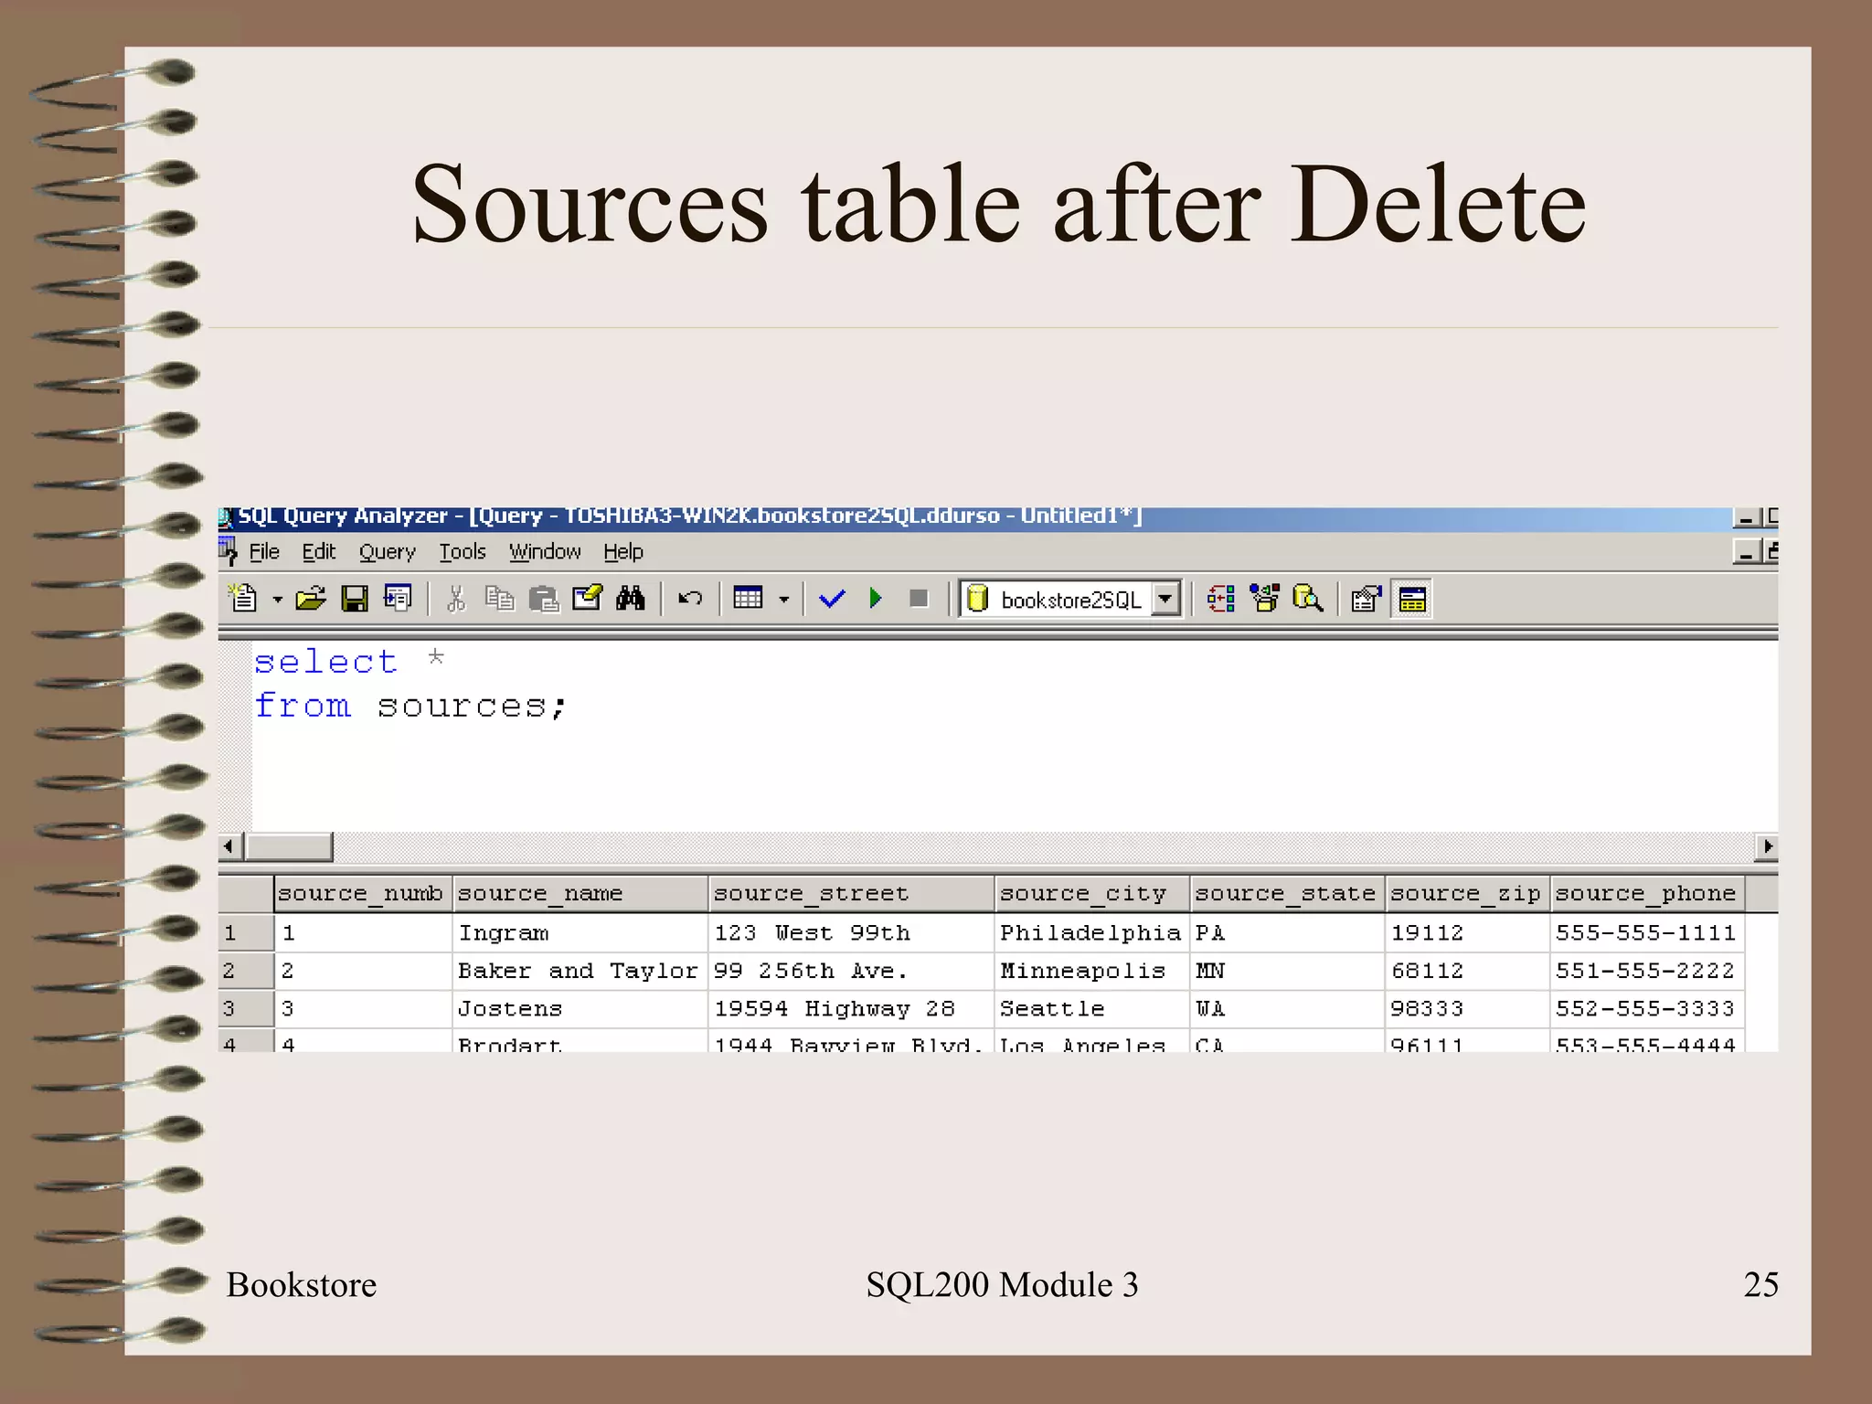Expand the results mode grid dropdown arrow
The width and height of the screenshot is (1872, 1404).
pyautogui.click(x=784, y=600)
